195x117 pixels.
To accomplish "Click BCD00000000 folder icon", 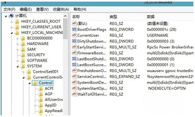I will [x=23, y=38].
